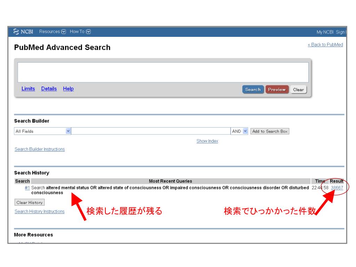Click the Search Builder term input field
356x267 pixels.
point(151,131)
